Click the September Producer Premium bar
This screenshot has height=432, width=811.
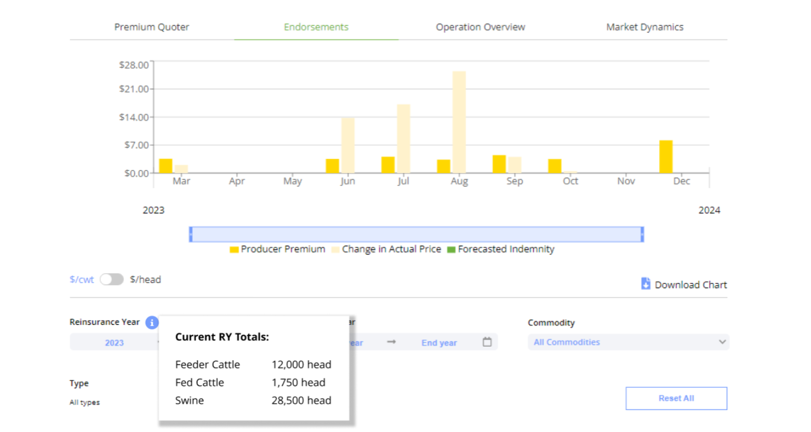point(499,164)
